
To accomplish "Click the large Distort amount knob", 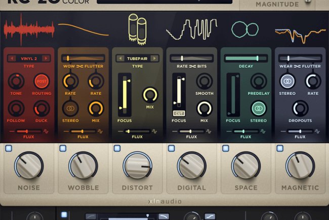I will tap(138, 166).
